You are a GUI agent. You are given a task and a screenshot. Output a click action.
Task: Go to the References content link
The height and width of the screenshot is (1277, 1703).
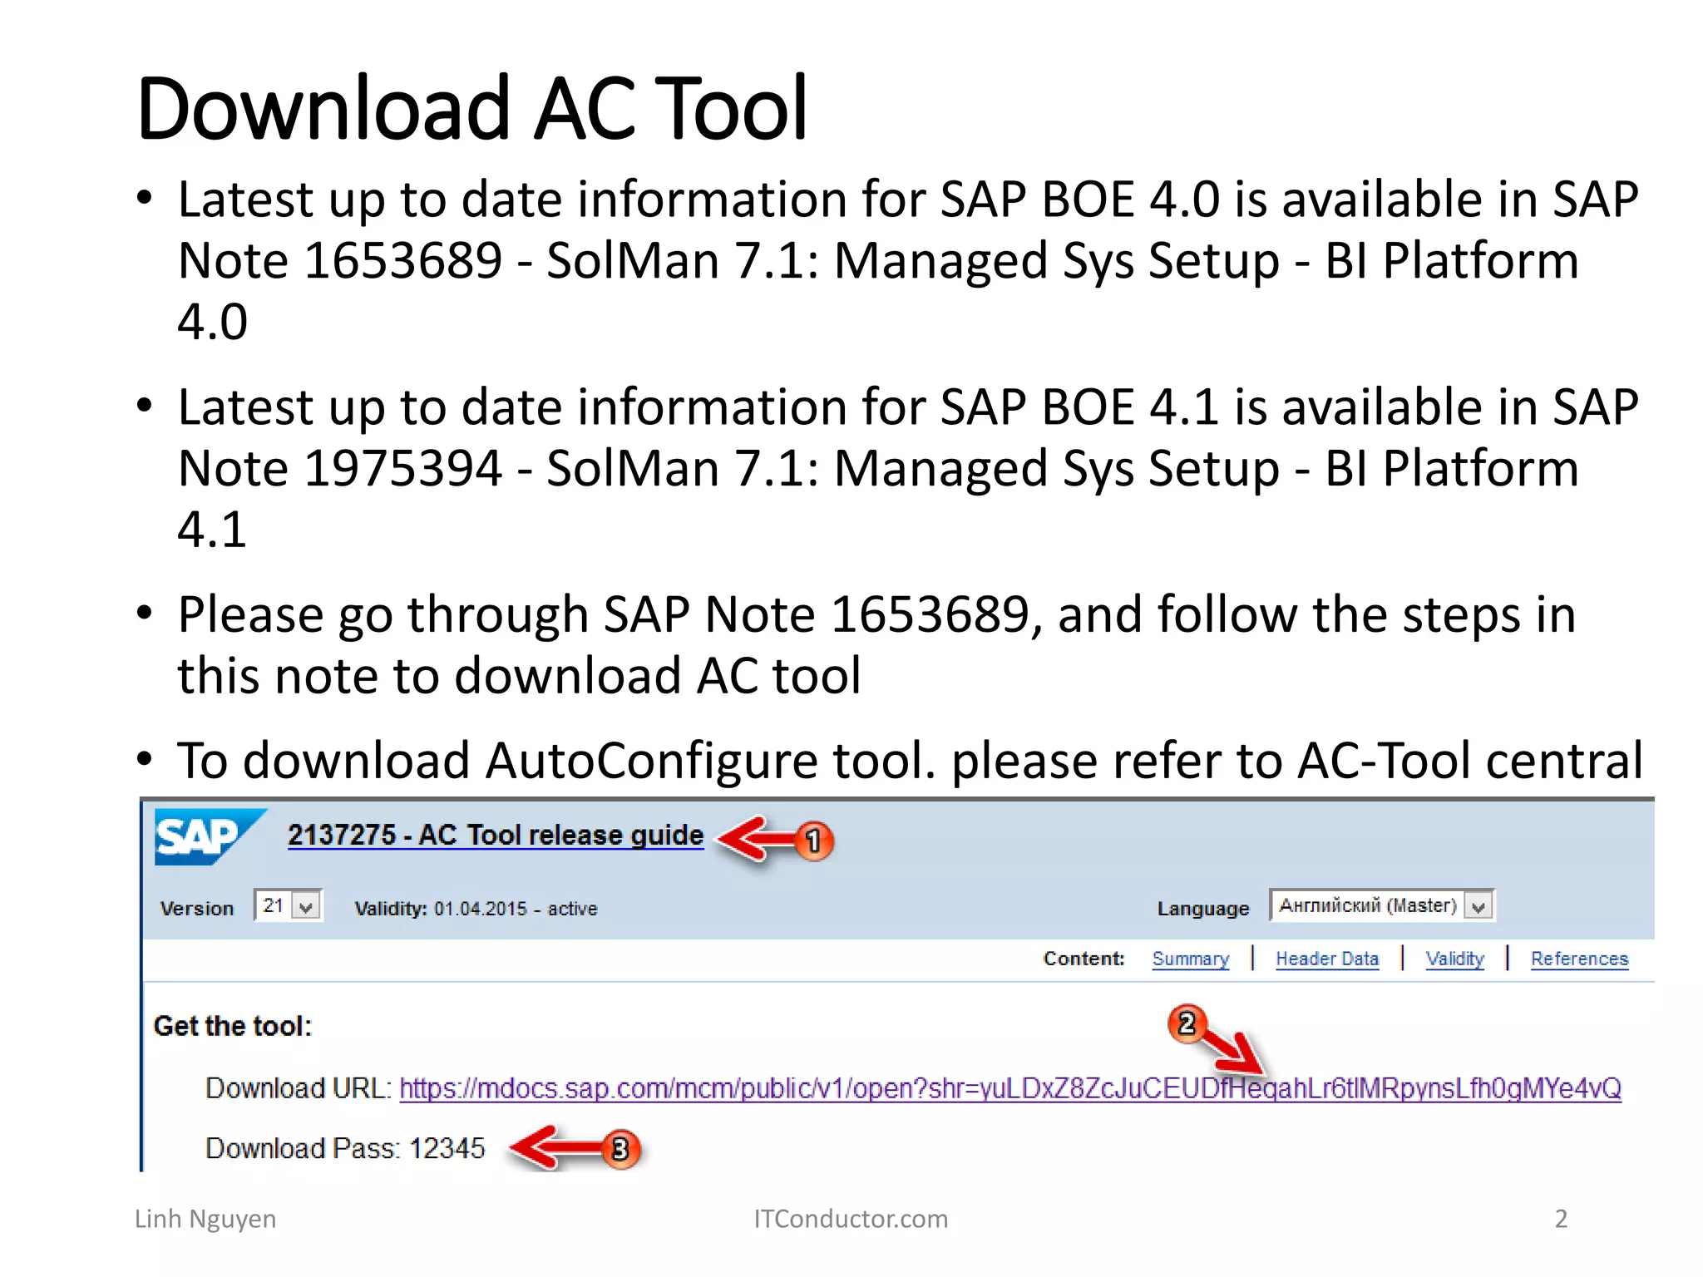(1579, 959)
